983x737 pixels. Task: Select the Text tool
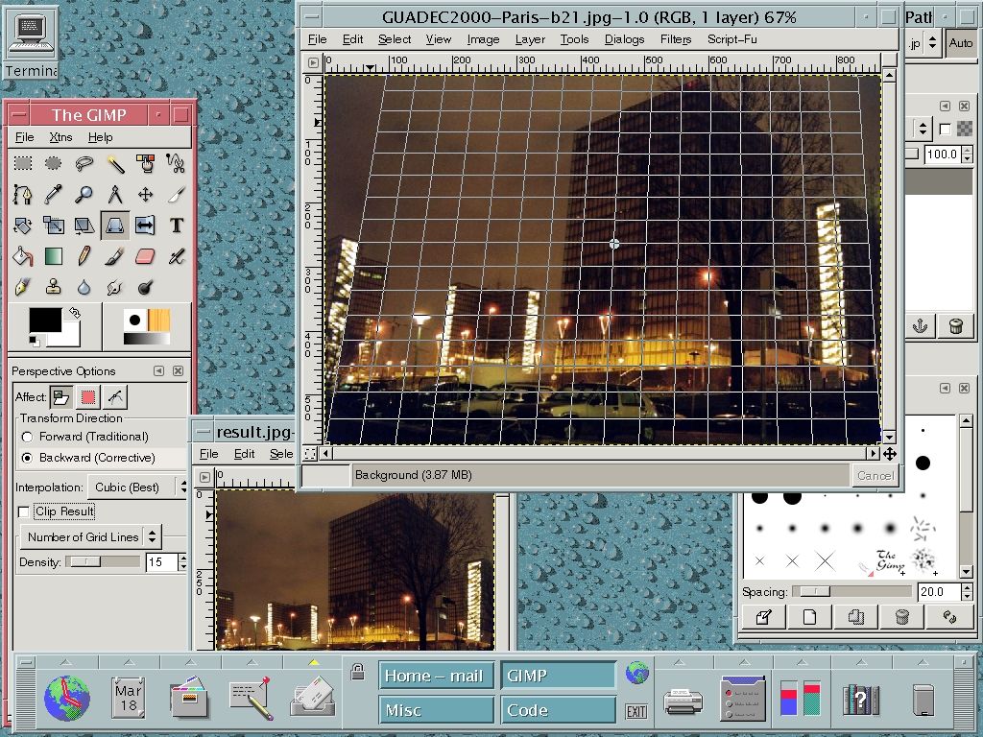coord(177,225)
